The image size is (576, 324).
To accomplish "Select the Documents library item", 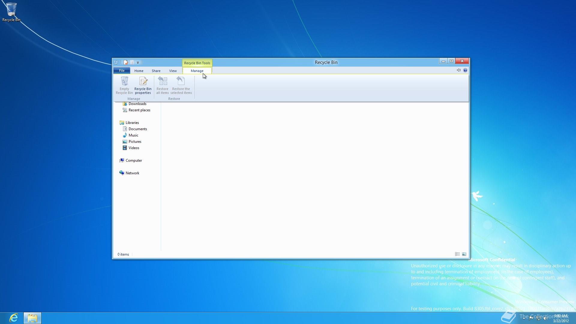I will pos(138,129).
